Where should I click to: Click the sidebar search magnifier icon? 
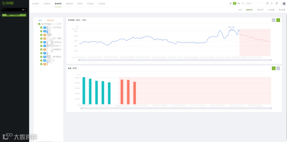point(25,10)
